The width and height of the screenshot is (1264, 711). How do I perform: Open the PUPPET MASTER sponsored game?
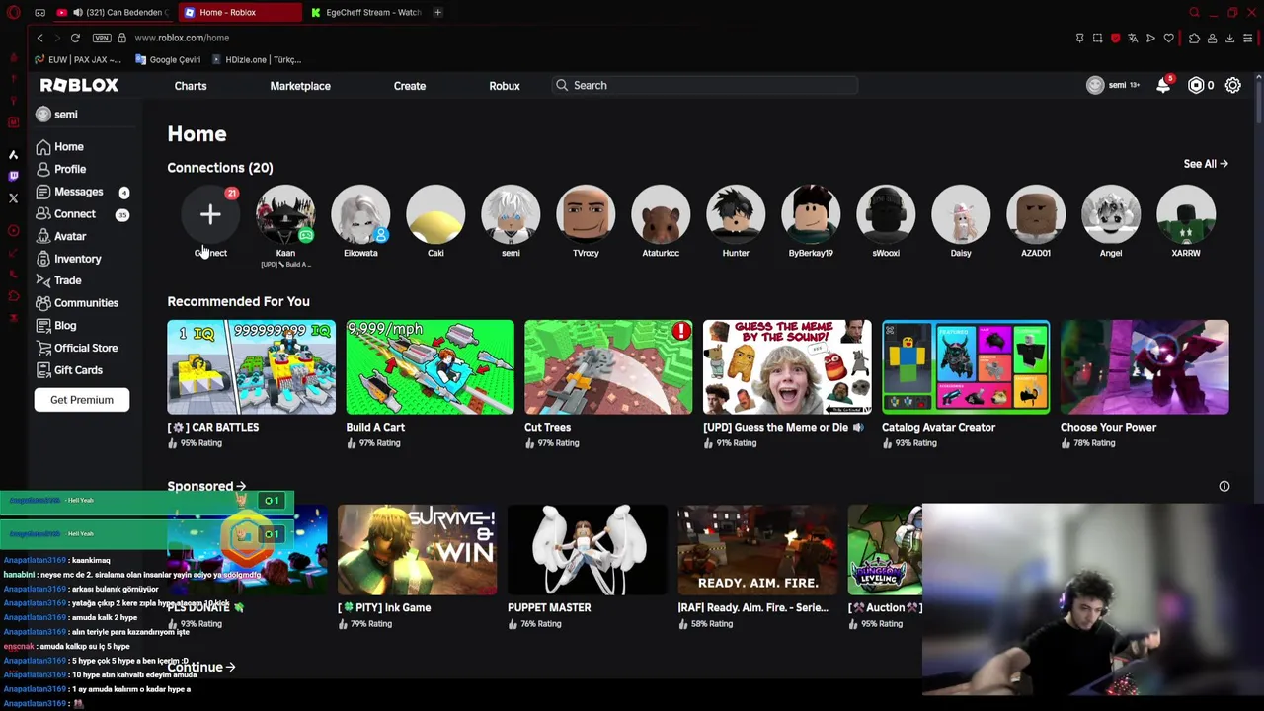click(587, 550)
